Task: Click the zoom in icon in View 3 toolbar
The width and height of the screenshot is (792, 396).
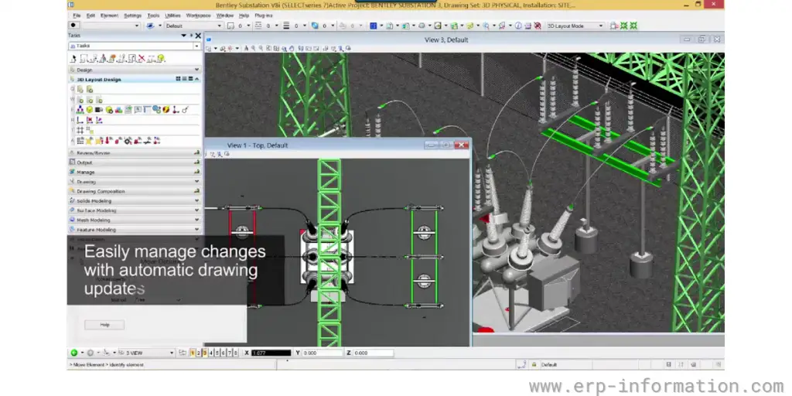Action: (x=254, y=49)
